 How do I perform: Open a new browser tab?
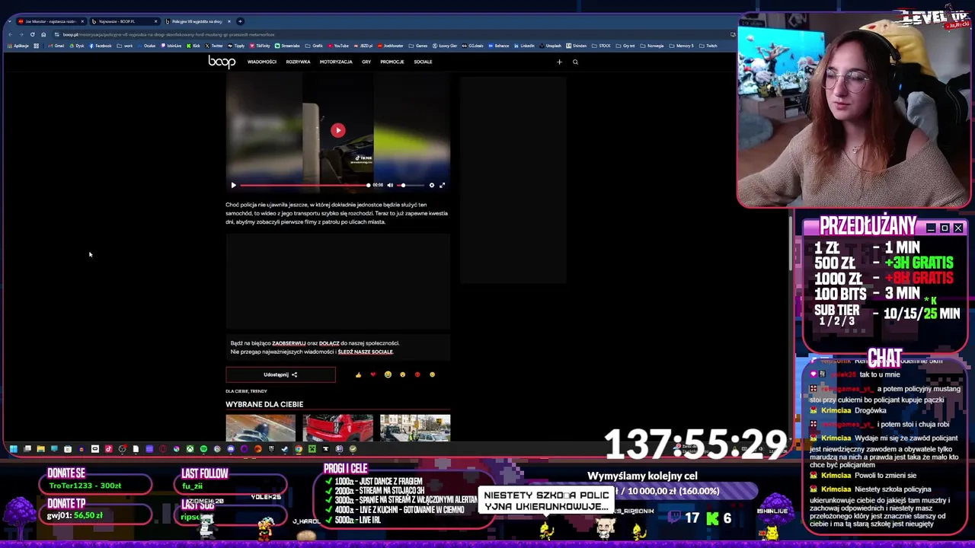pyautogui.click(x=240, y=21)
